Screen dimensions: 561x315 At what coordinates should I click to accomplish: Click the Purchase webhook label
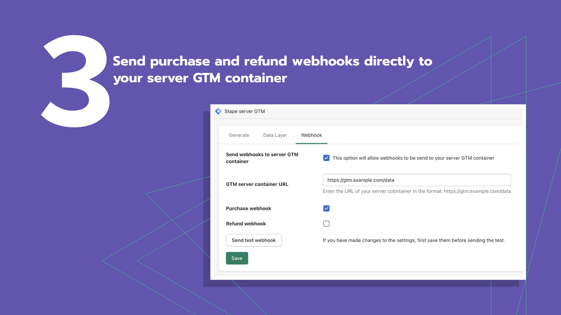pyautogui.click(x=249, y=208)
